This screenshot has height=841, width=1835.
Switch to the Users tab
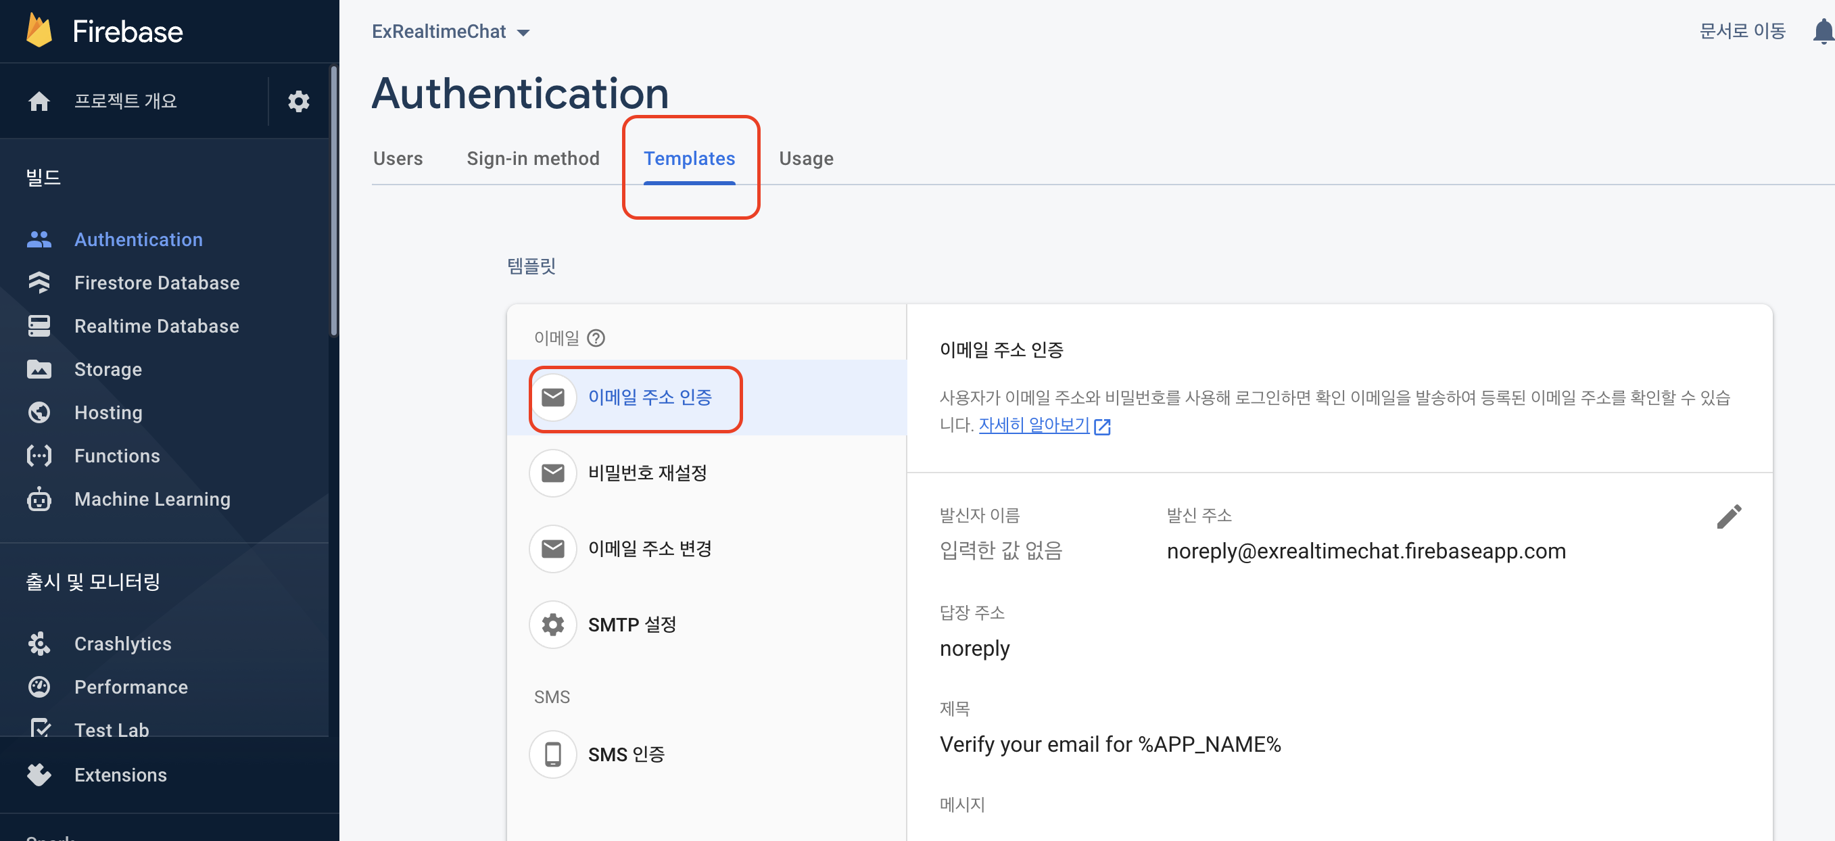coord(398,158)
